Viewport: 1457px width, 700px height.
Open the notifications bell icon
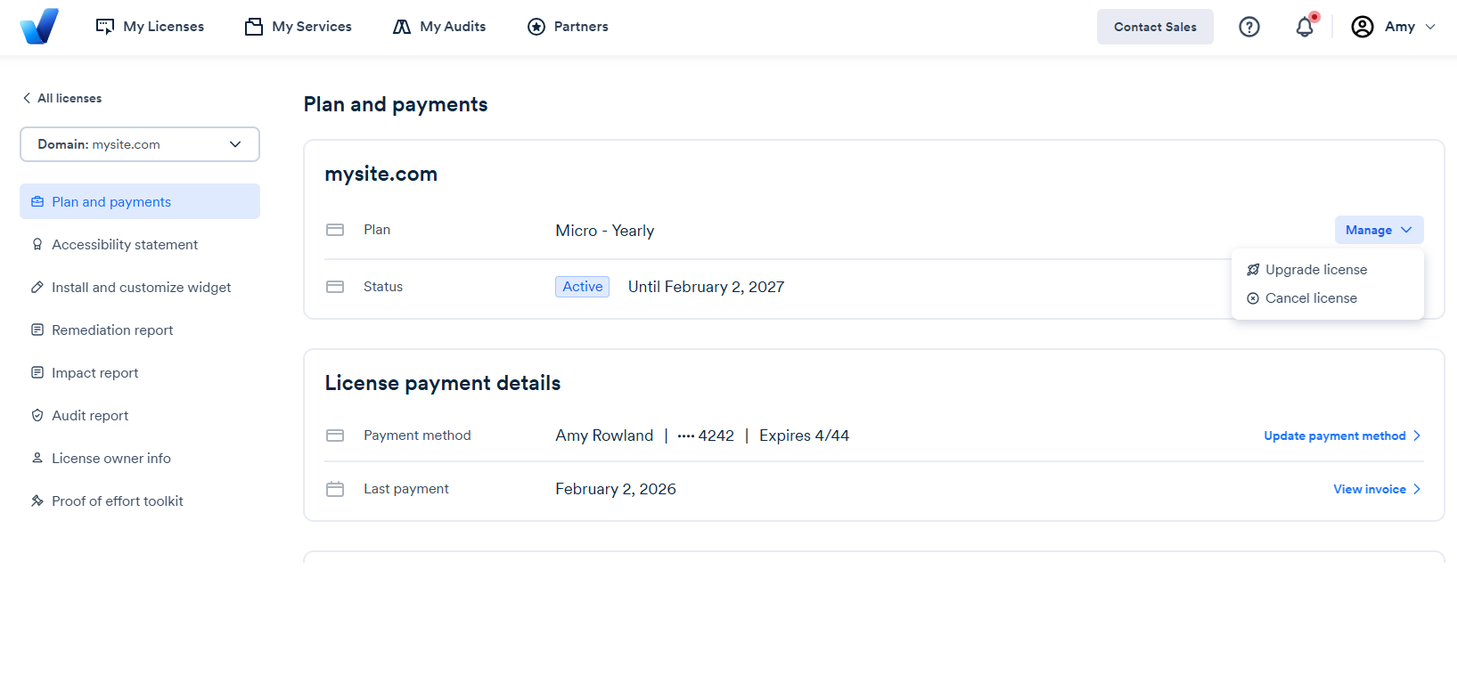(x=1305, y=27)
